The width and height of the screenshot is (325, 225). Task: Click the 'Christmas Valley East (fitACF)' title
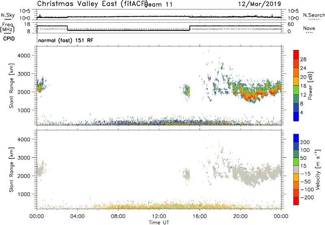pyautogui.click(x=93, y=4)
